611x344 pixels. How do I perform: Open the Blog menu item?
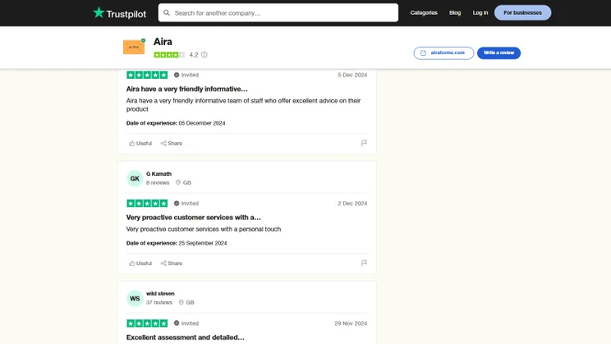coord(455,13)
